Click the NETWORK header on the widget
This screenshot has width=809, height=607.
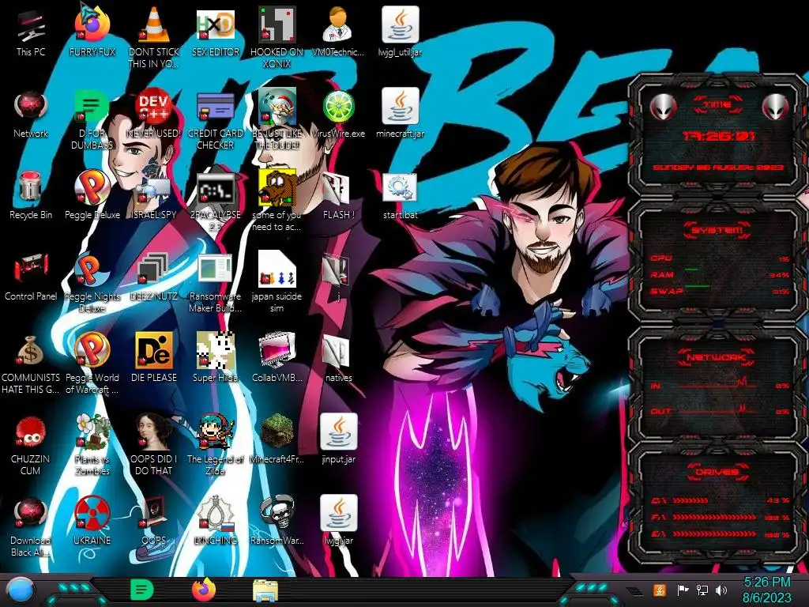coord(716,357)
